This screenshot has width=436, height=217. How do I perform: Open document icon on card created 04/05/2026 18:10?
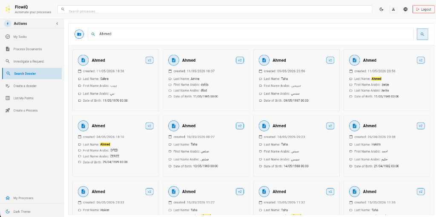click(83, 126)
